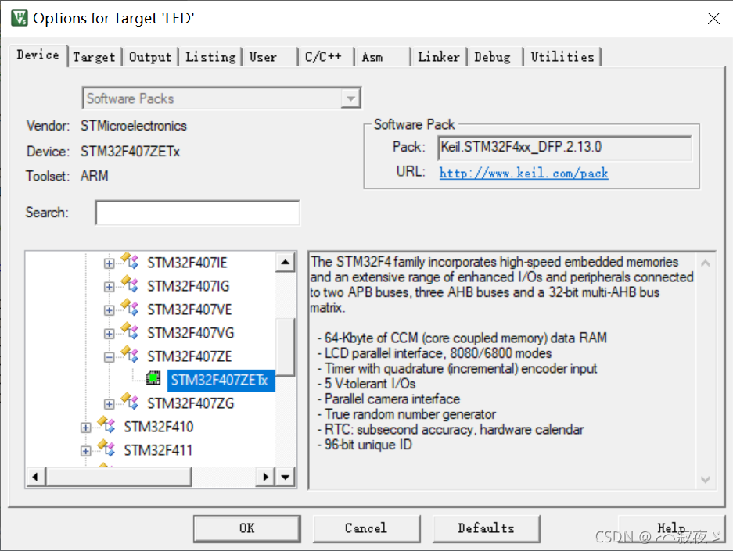Image resolution: width=733 pixels, height=551 pixels.
Task: Expand the STM32F407VG tree node
Action: [x=109, y=334]
